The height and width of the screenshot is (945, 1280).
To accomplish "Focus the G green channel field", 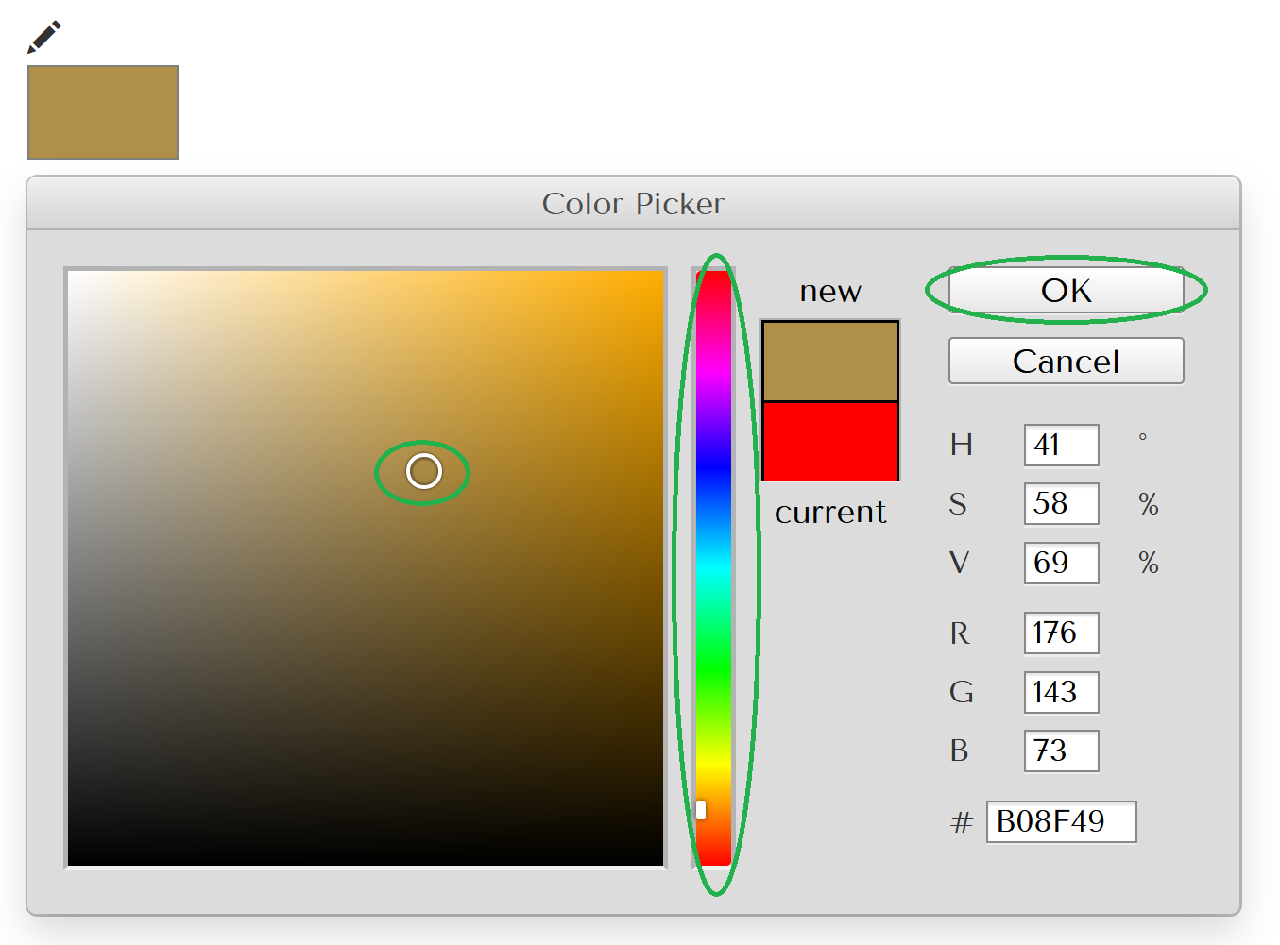I will (x=1061, y=693).
